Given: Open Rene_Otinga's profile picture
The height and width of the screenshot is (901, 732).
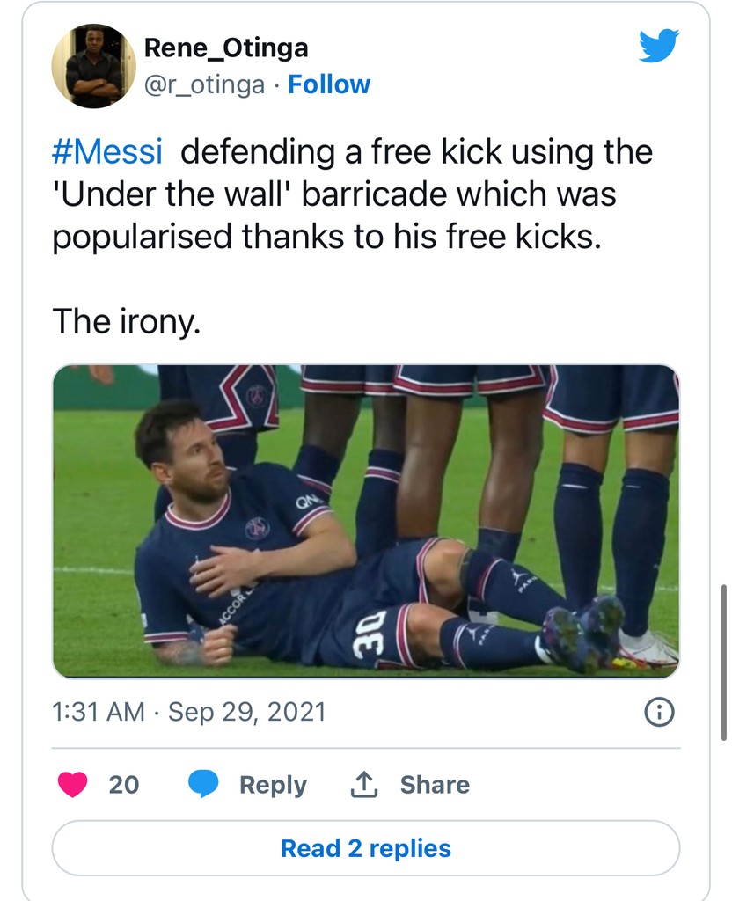Looking at the screenshot, I should (x=93, y=66).
